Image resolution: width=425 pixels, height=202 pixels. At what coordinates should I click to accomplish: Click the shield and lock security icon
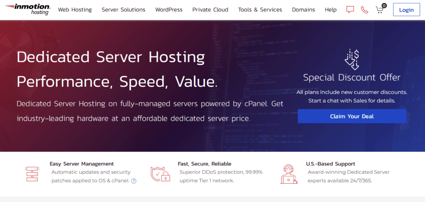(160, 174)
